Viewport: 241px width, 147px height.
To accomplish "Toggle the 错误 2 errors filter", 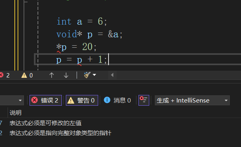I will coord(45,101).
